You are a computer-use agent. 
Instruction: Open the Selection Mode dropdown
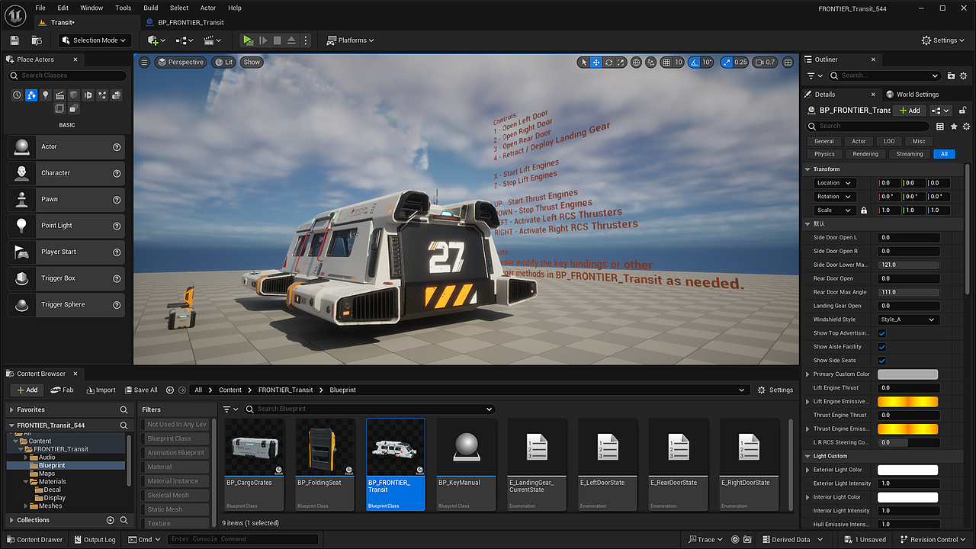point(95,40)
